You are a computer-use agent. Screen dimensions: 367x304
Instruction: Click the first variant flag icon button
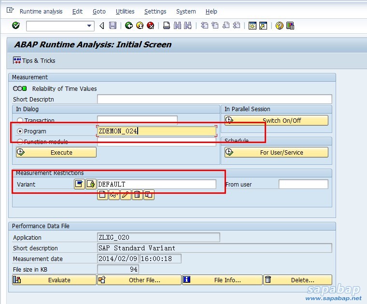[x=79, y=184]
